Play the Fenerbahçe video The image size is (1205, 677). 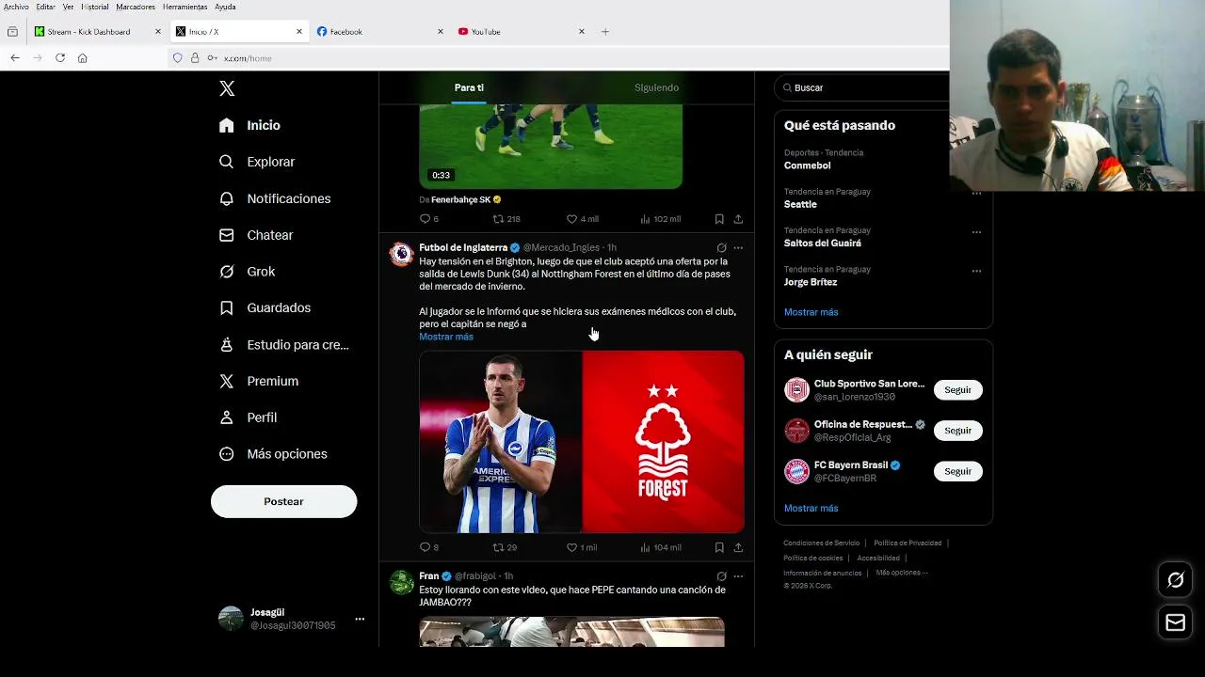point(551,146)
